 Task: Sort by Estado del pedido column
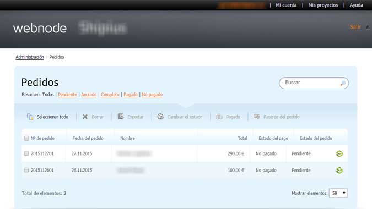click(316, 138)
